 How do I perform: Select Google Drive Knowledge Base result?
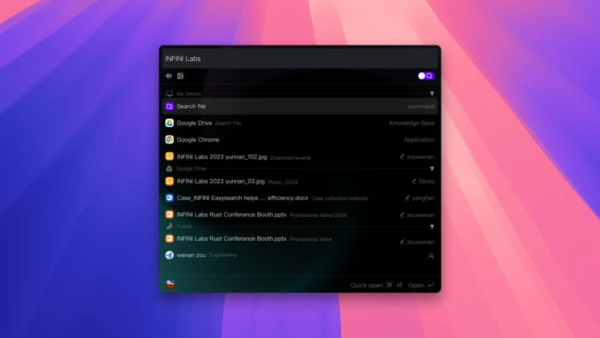click(300, 123)
